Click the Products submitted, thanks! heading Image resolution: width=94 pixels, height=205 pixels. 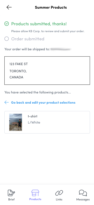point(39,24)
